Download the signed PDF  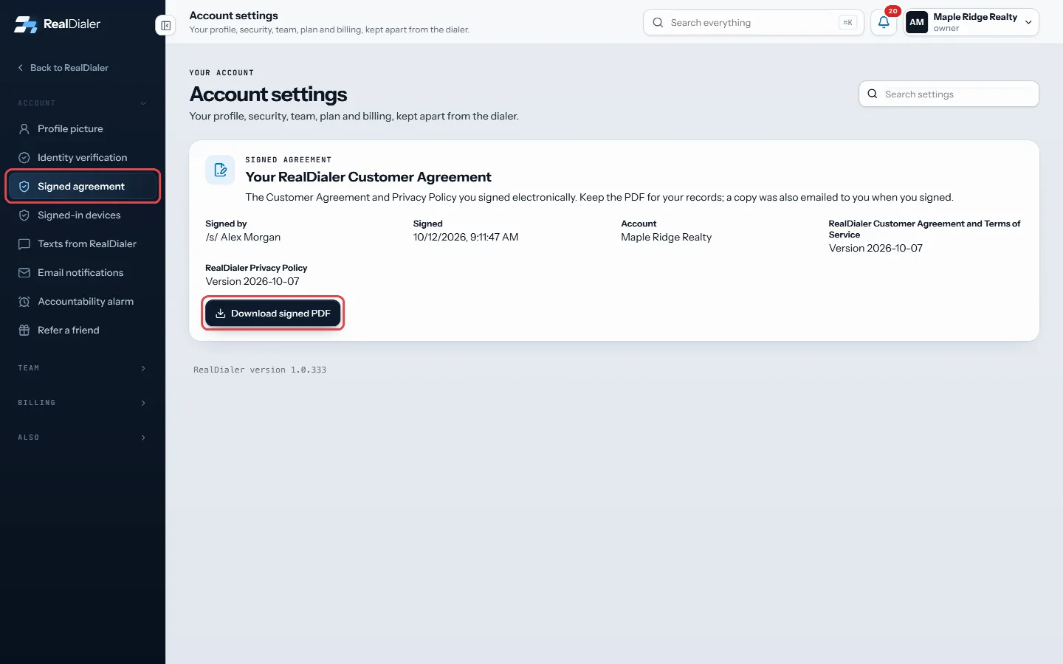coord(273,314)
